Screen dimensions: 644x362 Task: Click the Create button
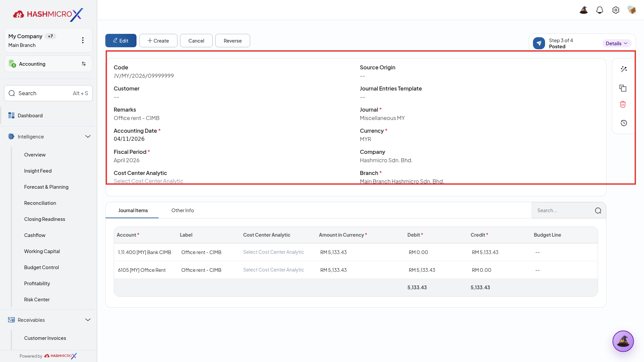pyautogui.click(x=158, y=41)
